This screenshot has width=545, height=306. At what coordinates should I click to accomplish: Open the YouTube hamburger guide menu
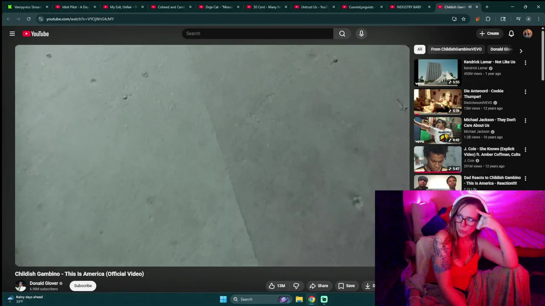12,34
